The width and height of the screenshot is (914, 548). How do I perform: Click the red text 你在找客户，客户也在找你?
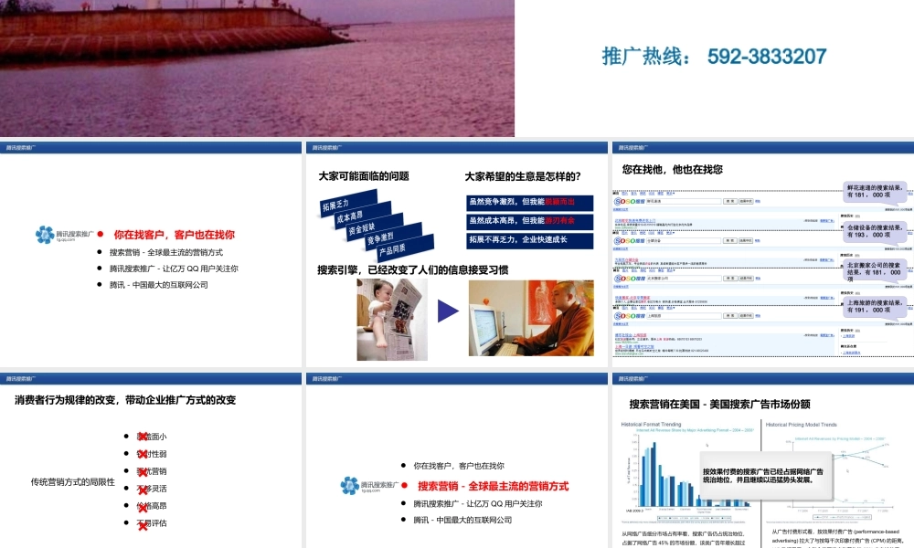click(x=175, y=235)
